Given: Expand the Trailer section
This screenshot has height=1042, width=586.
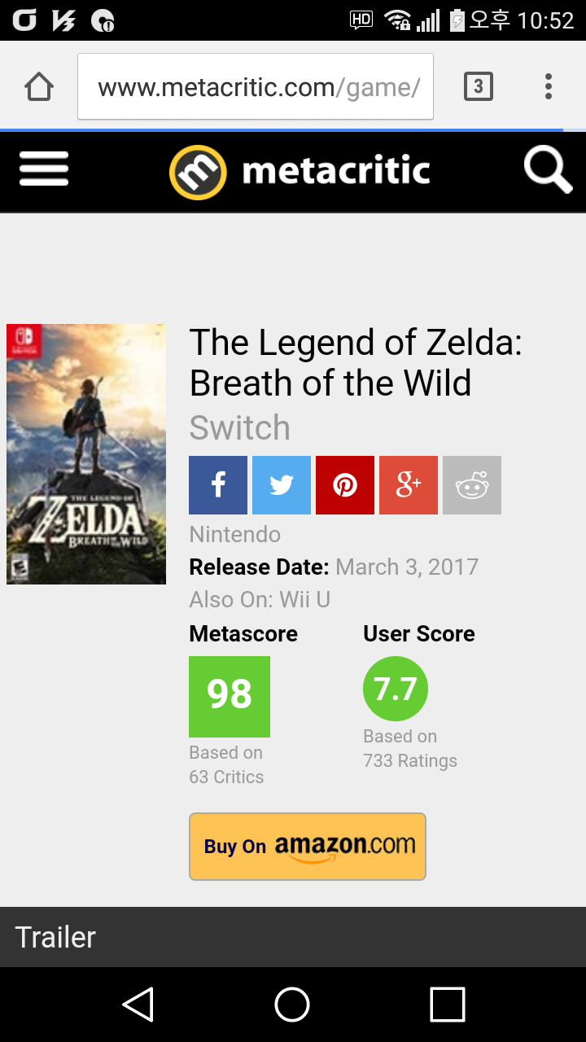Looking at the screenshot, I should (293, 937).
